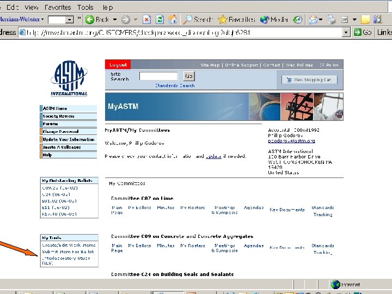Click the Forward arrow button
Viewport: 392px width, 294px height.
tap(126, 20)
